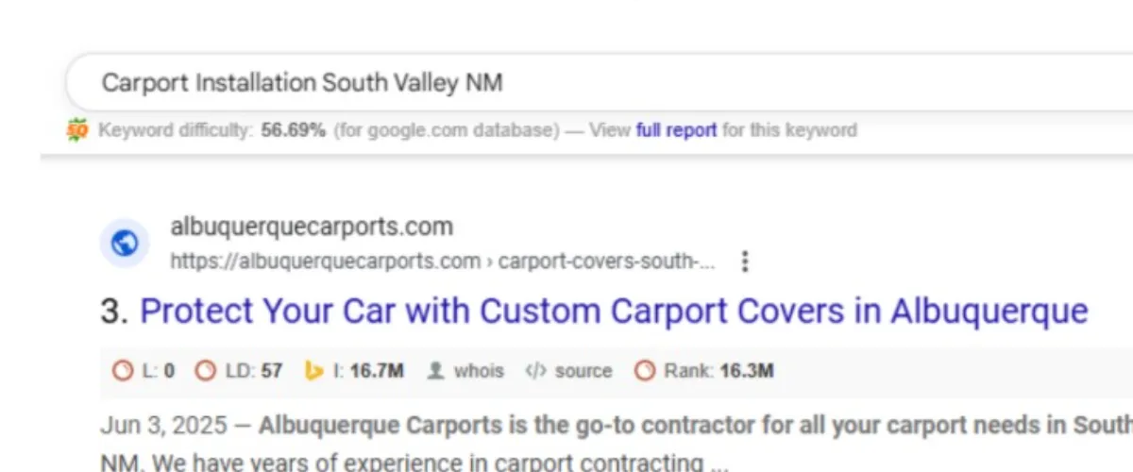The image size is (1133, 472).
Task: View the page source text link
Action: (583, 371)
